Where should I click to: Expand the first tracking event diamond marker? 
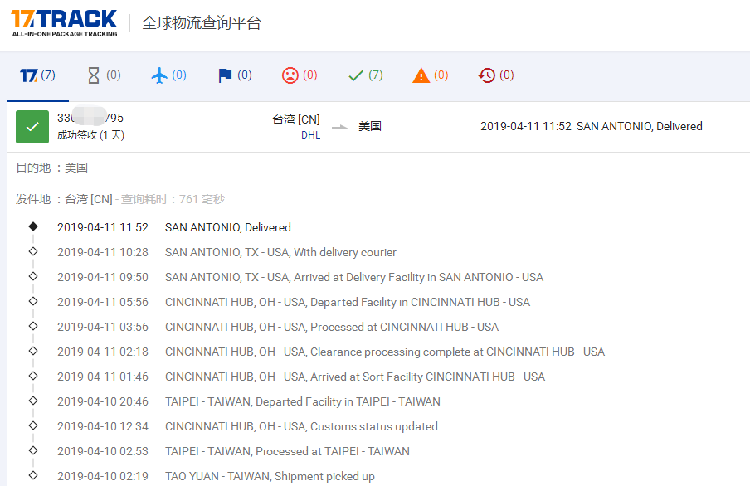pyautogui.click(x=33, y=226)
